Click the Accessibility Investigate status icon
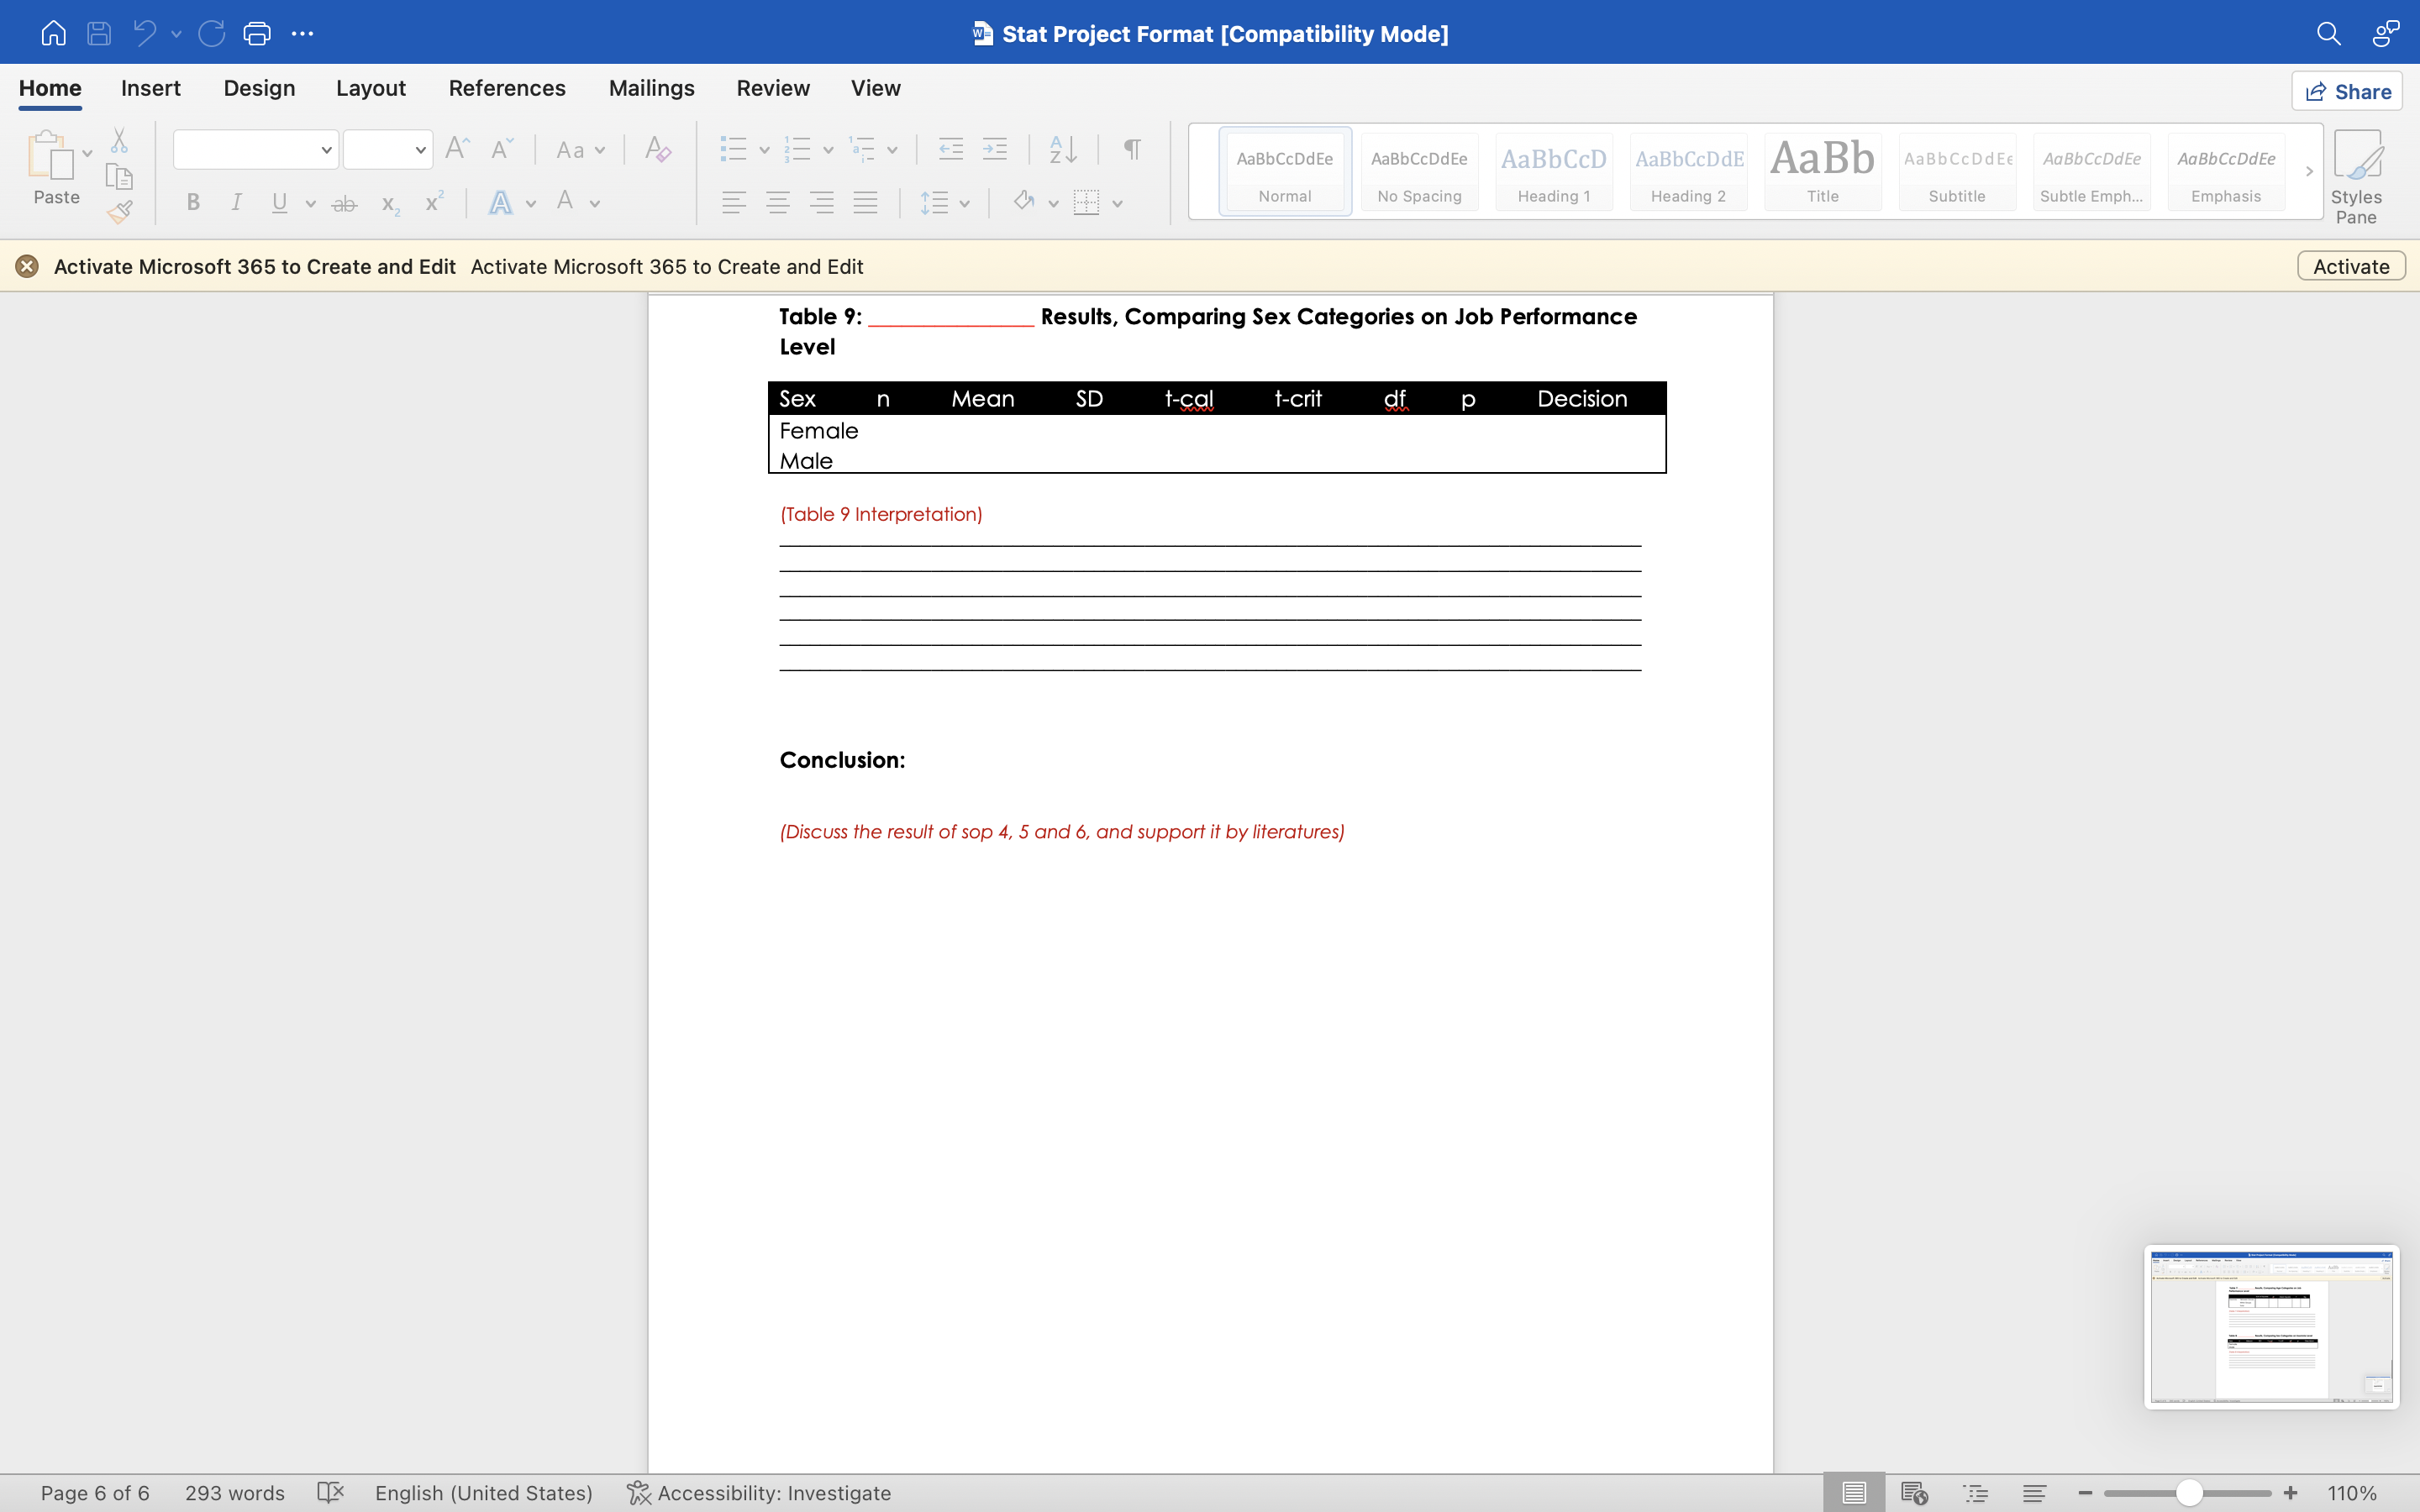Viewport: 2420px width, 1512px height. tap(639, 1492)
